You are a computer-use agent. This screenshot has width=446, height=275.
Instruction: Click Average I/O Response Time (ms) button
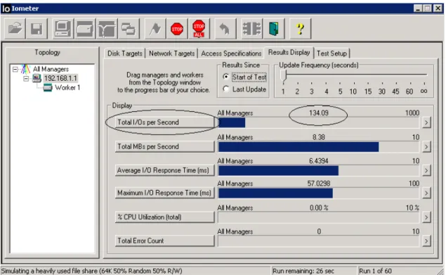click(x=164, y=170)
